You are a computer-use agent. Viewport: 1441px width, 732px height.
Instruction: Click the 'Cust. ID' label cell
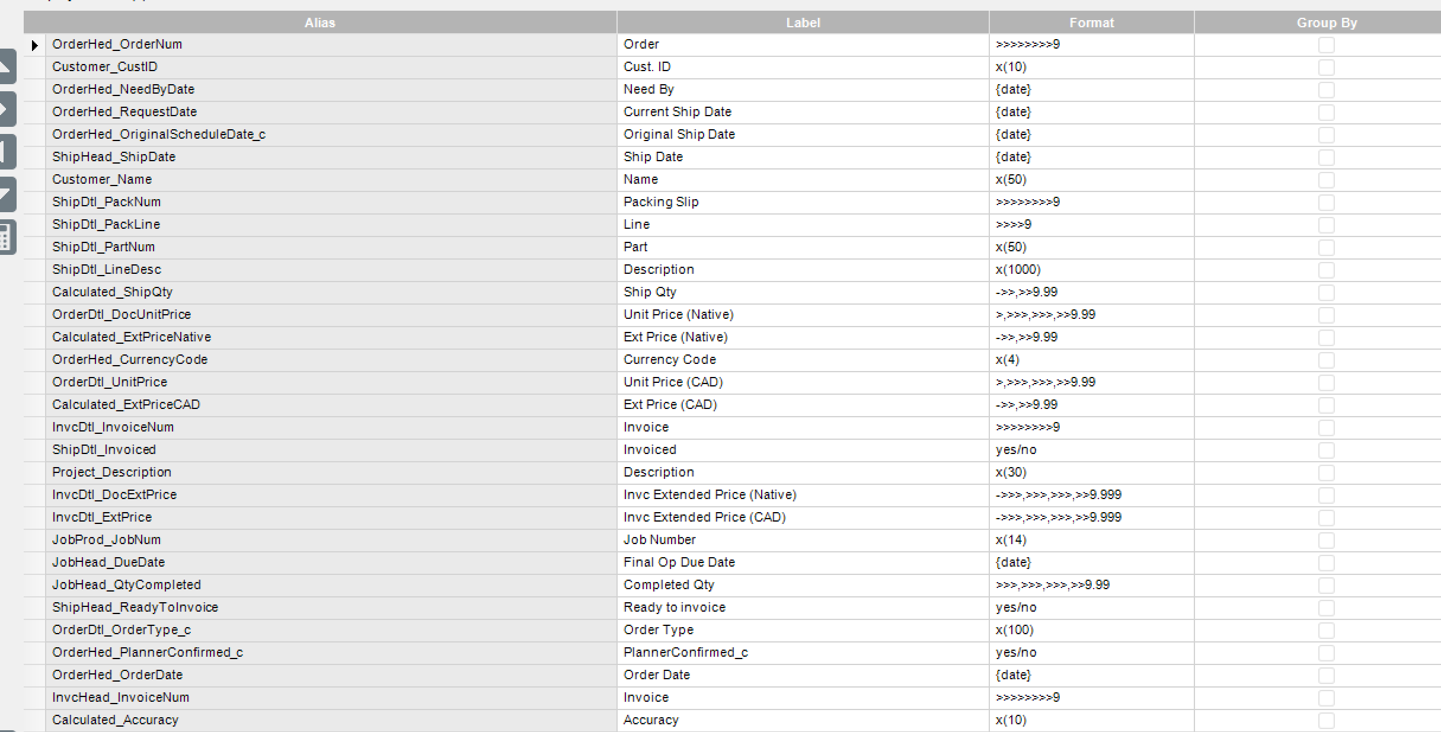[803, 67]
